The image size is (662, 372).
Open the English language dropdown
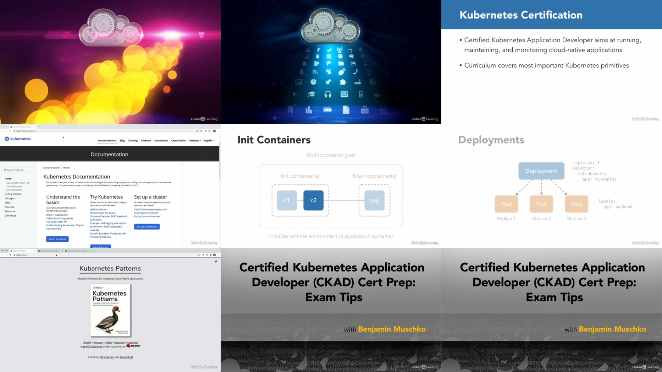click(x=209, y=141)
